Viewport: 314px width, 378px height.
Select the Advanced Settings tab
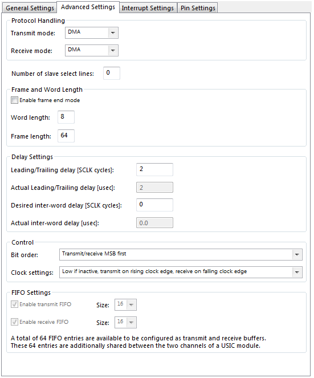[x=88, y=7]
